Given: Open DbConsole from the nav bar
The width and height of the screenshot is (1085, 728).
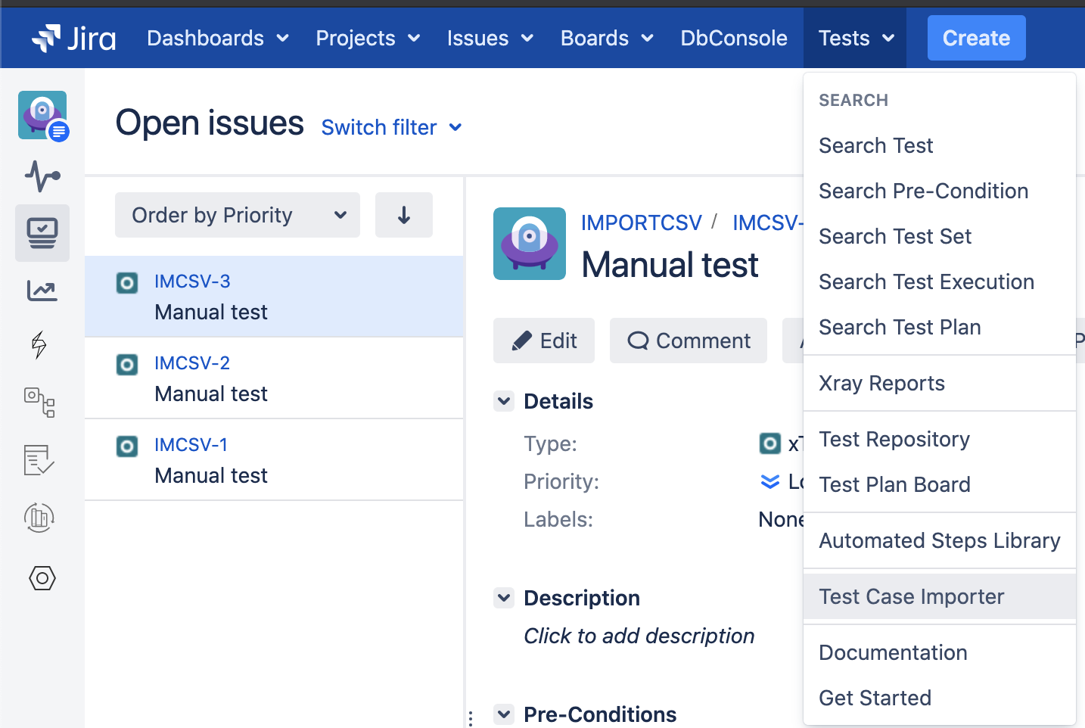Looking at the screenshot, I should pyautogui.click(x=734, y=38).
